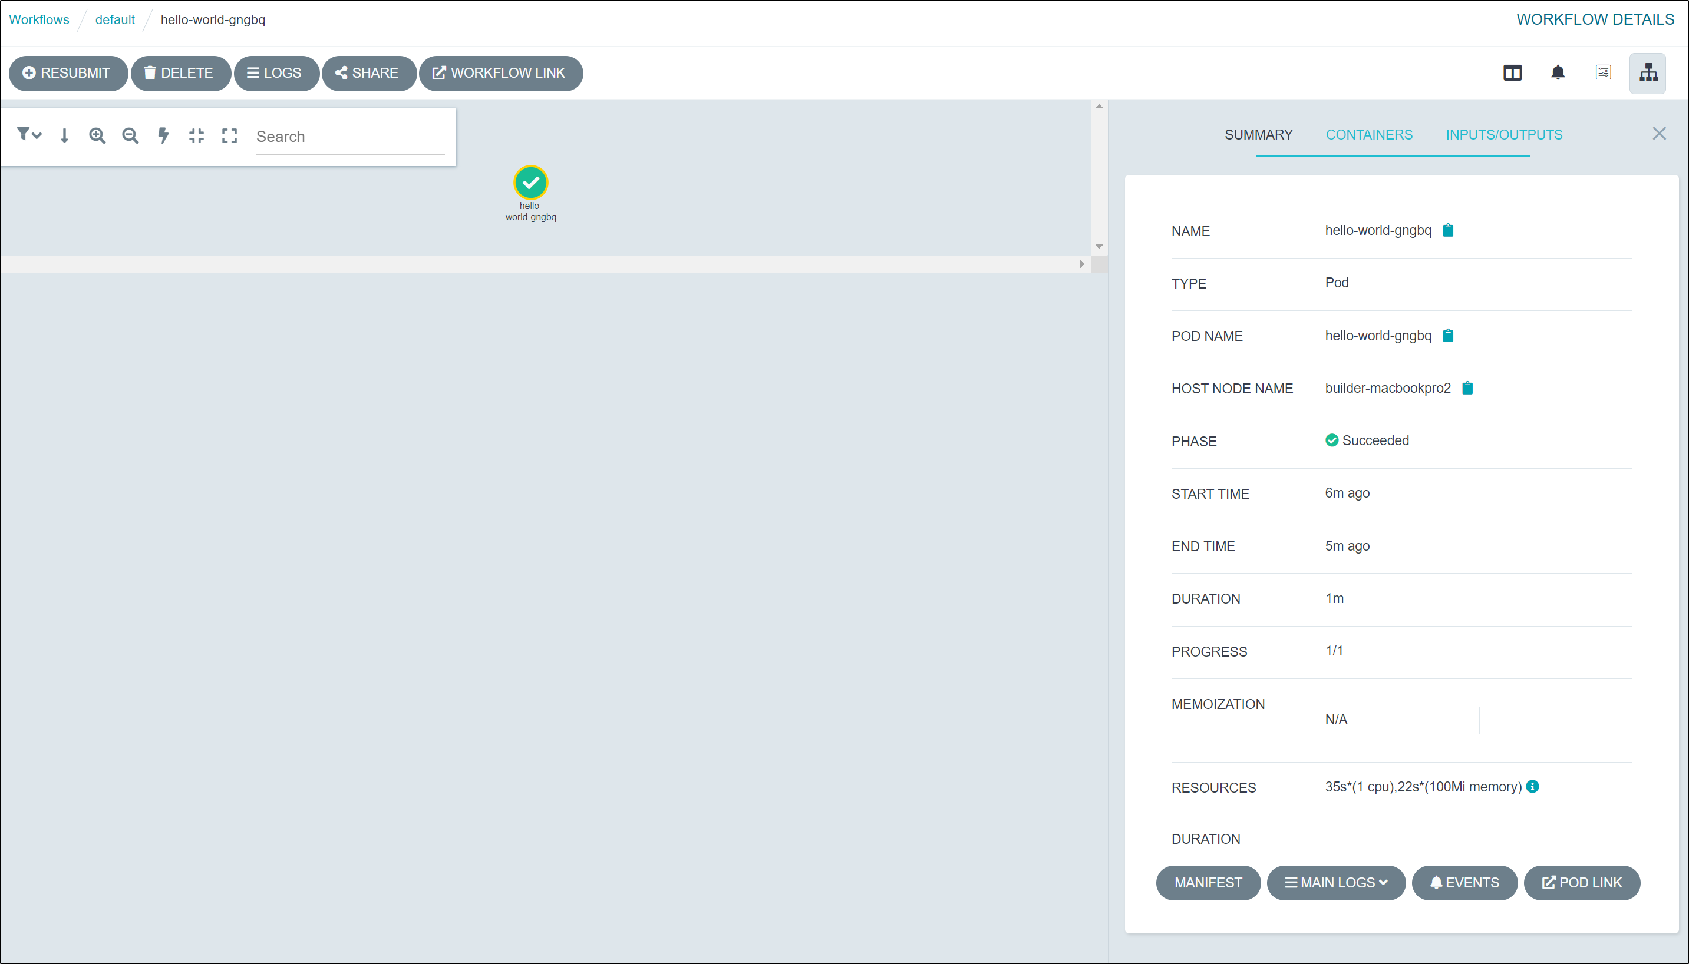Copy the NAME value to clipboard
1689x964 pixels.
click(1449, 230)
